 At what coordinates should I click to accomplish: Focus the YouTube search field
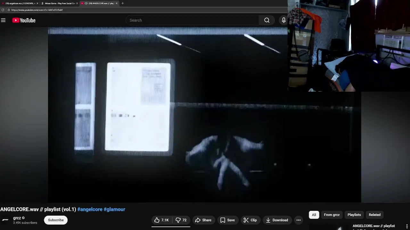[192, 20]
